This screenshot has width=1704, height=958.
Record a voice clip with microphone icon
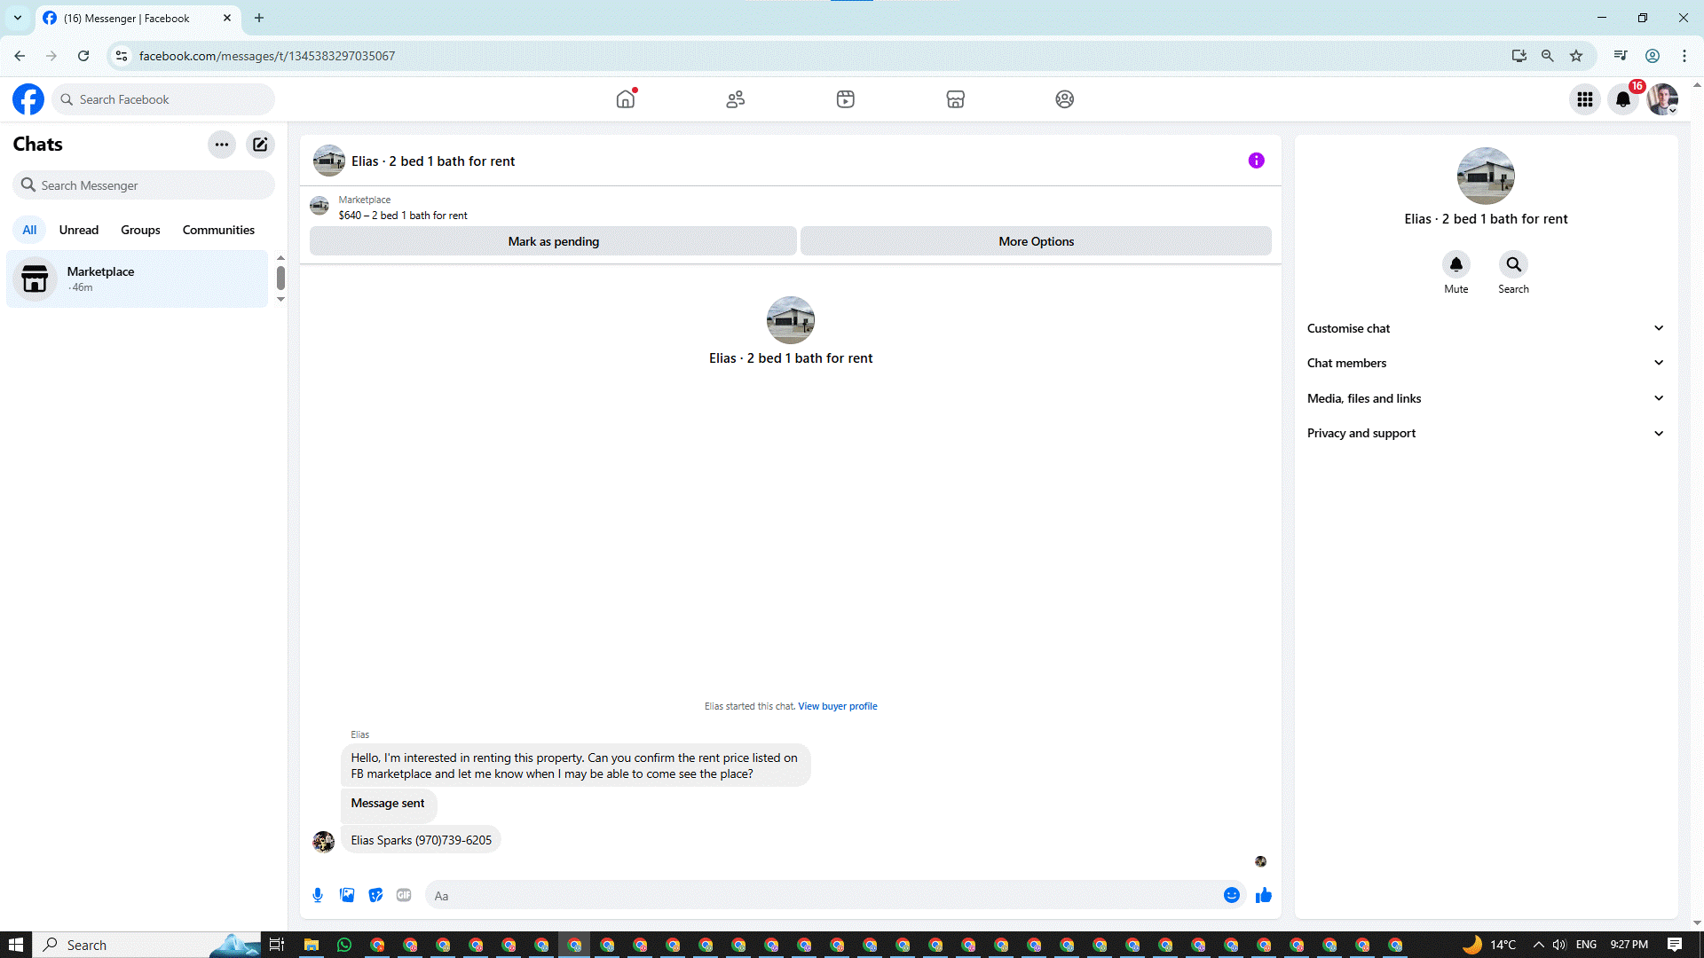click(x=318, y=896)
